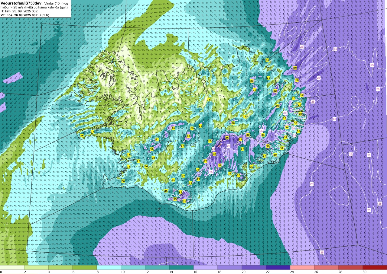Click the "(+32 h)" forecast lead text
This screenshot has height=274, width=387.
coord(44,15)
